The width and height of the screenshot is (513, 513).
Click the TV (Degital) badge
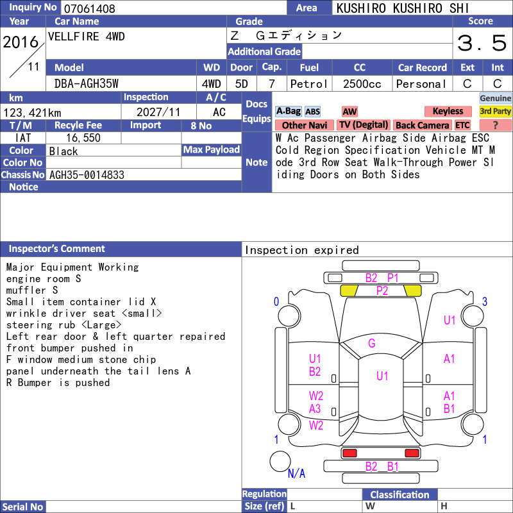click(364, 125)
